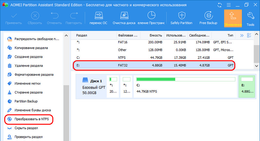This screenshot has width=260, height=141.
Task: Select the C: 44.79GB NTFS disk map block
Action: click(x=186, y=87)
